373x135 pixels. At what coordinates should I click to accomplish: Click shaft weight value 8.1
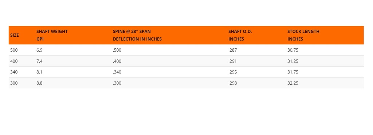click(39, 72)
